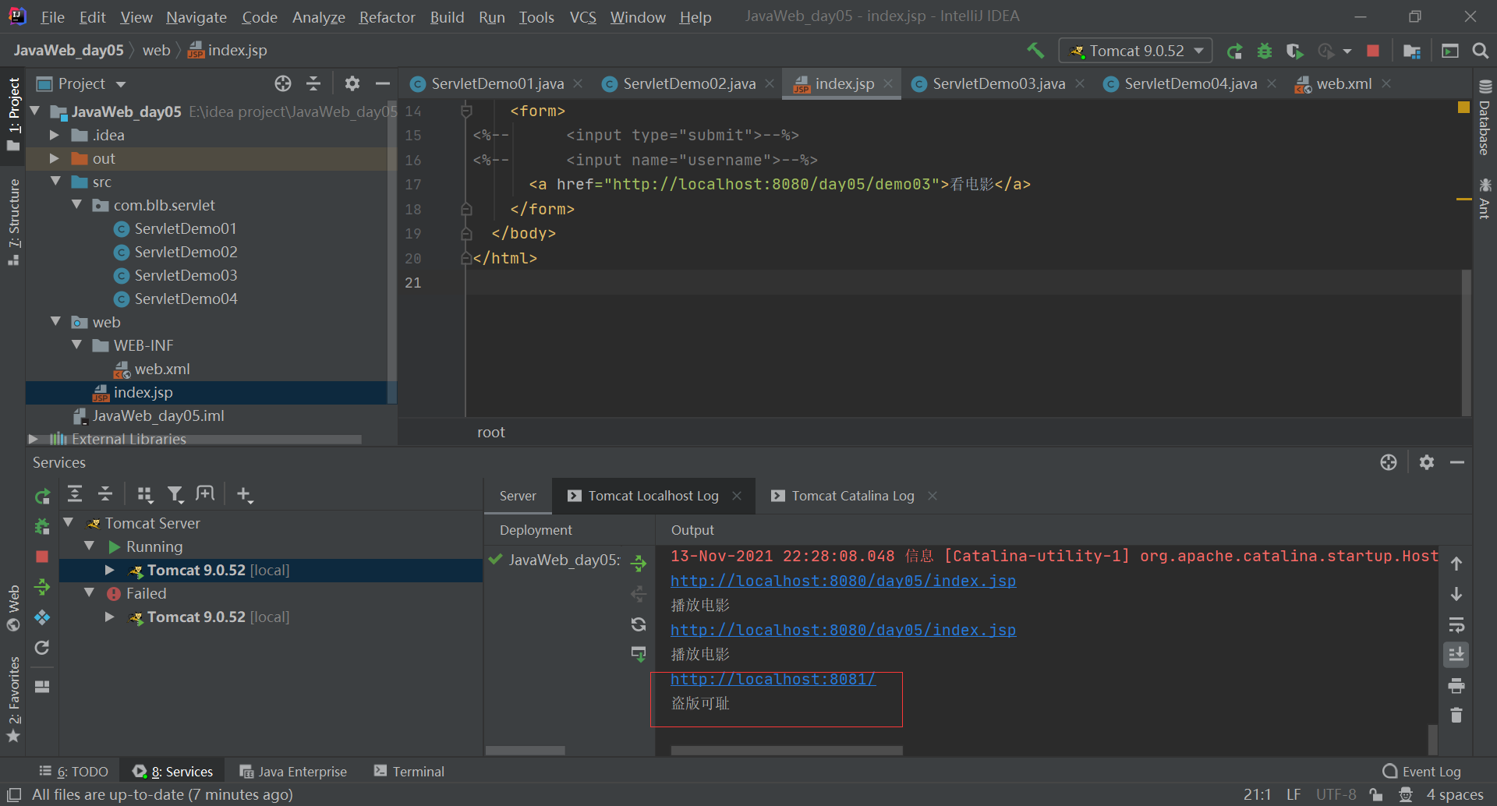Open the Tomcat 9.0.52 run configuration dropdown

tap(1136, 51)
